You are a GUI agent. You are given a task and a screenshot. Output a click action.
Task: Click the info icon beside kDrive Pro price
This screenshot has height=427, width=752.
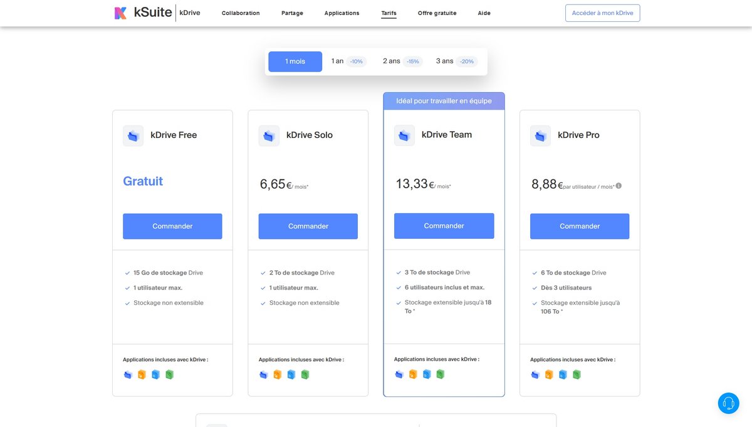click(x=619, y=186)
